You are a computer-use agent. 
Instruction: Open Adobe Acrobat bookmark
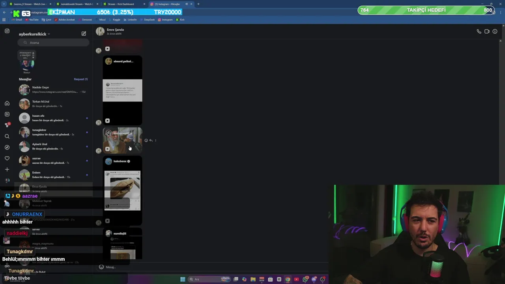pyautogui.click(x=65, y=20)
